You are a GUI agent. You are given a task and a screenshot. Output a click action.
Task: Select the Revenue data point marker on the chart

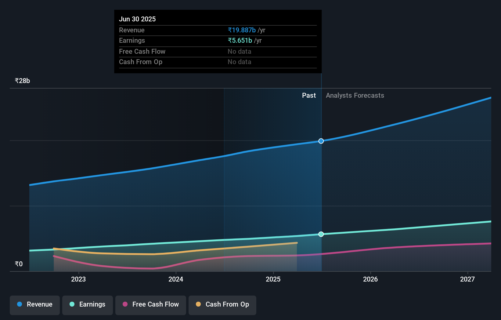pos(321,141)
